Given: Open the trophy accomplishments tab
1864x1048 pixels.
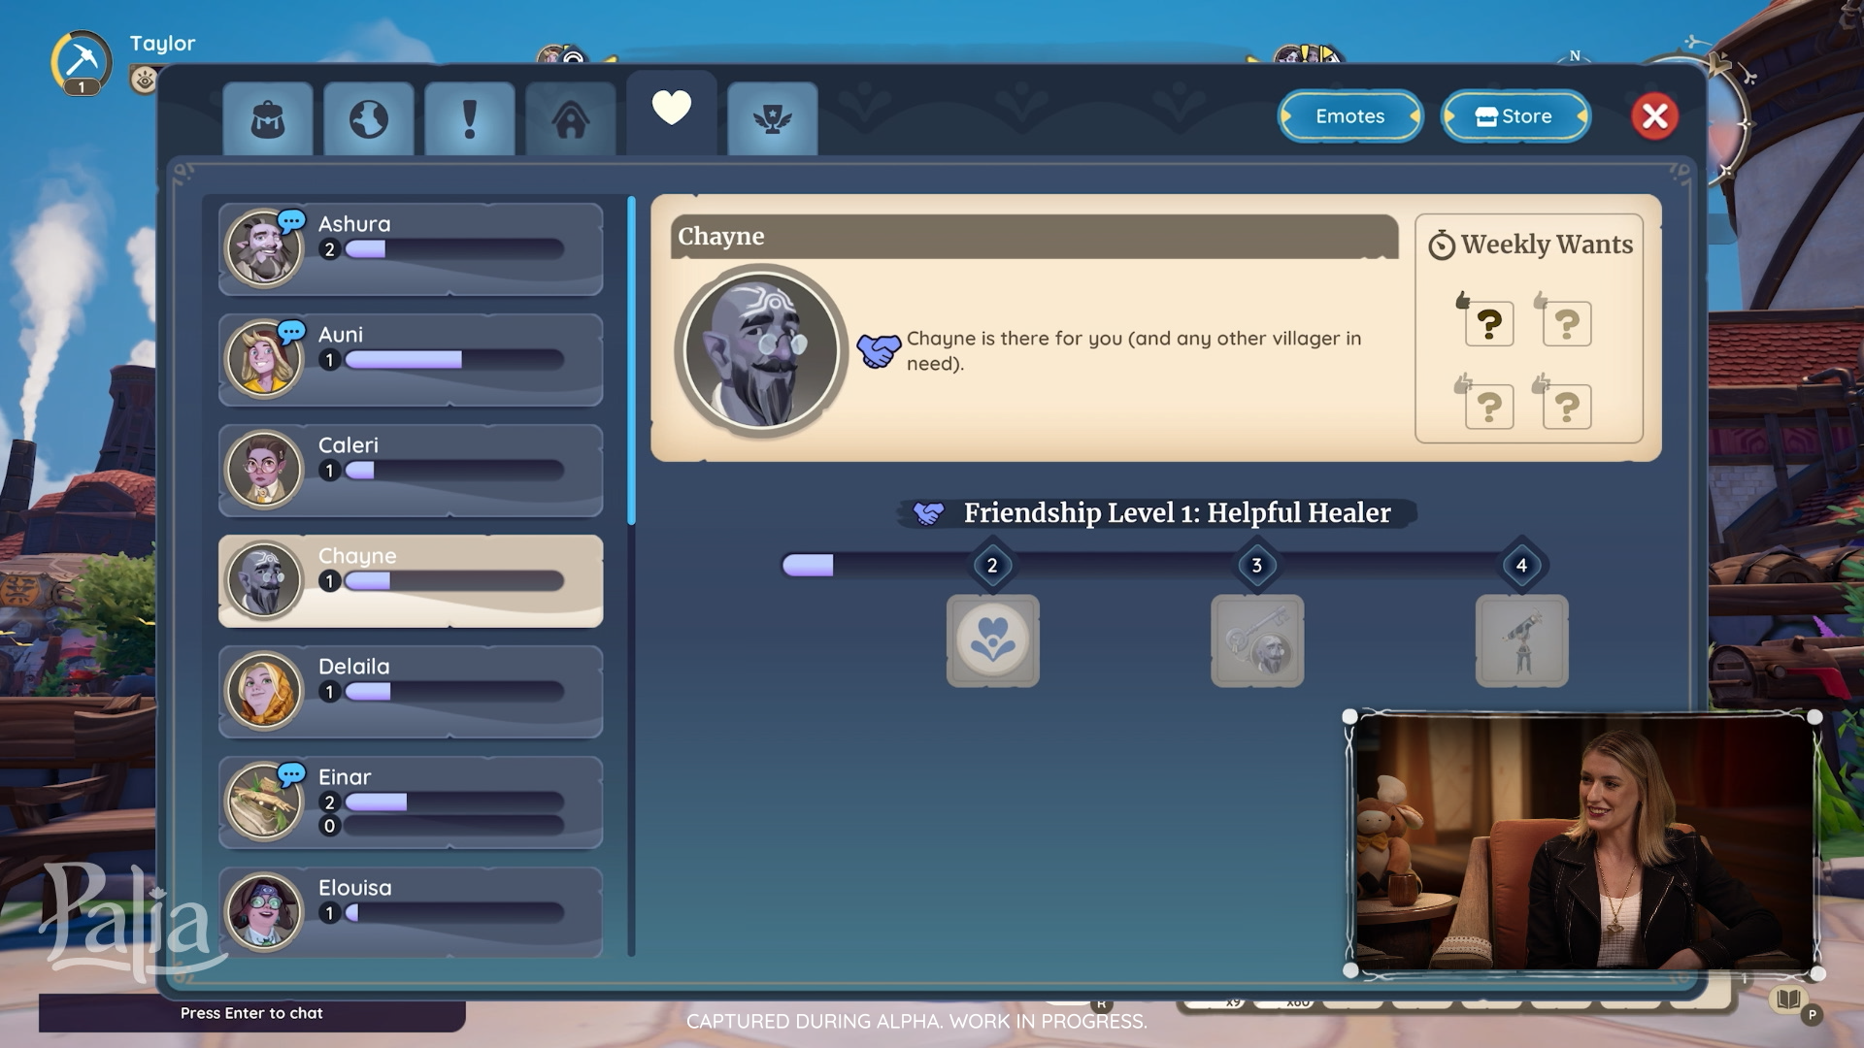Looking at the screenshot, I should pyautogui.click(x=772, y=119).
